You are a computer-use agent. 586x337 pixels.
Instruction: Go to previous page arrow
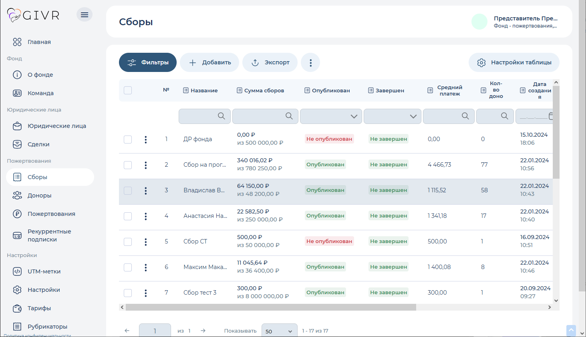tap(127, 331)
